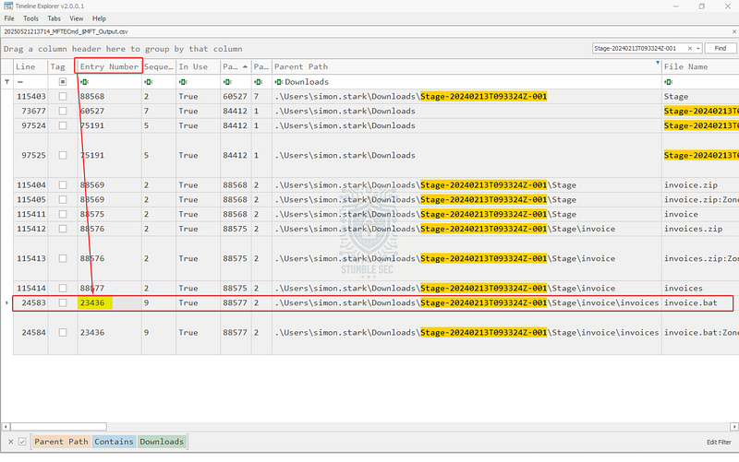
Task: Click the Timeline Explorer app icon
Action: 8,6
